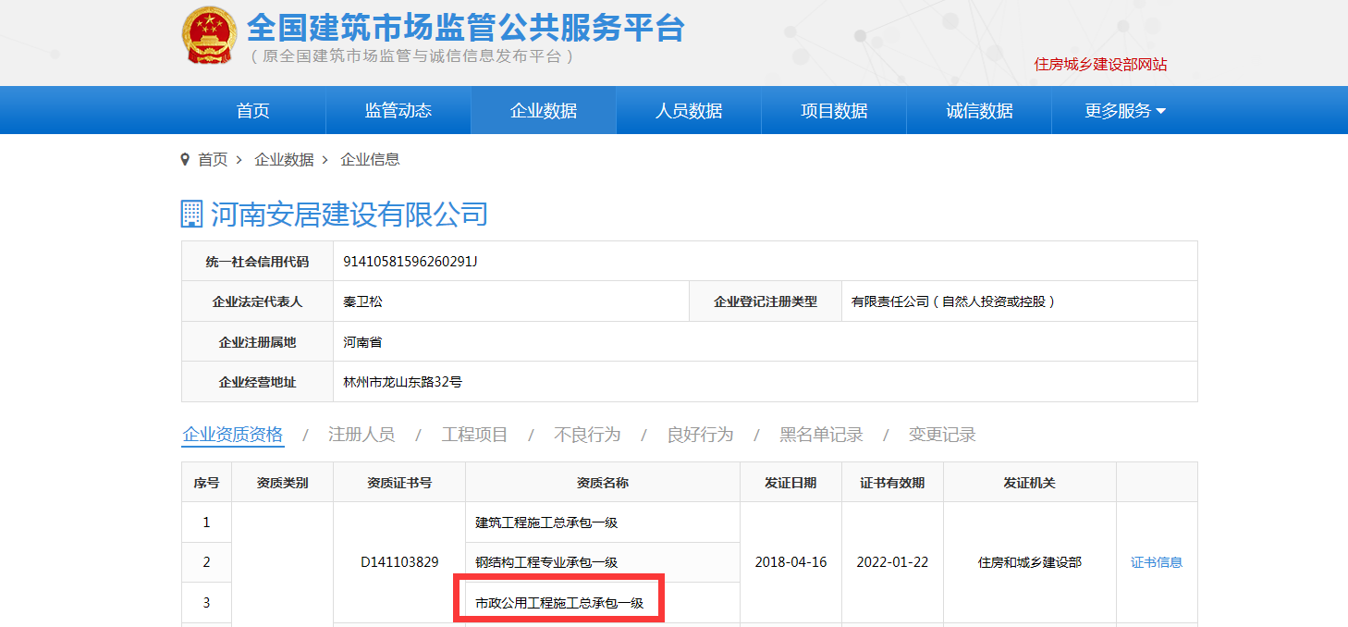This screenshot has width=1348, height=627.
Task: Open 监管动态 in the navigation bar
Action: (398, 111)
